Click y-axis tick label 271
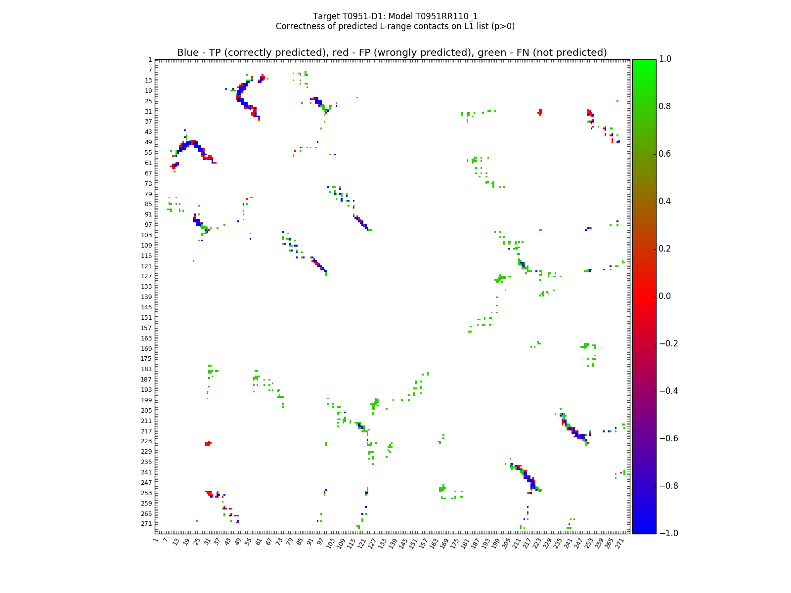791x593 pixels. click(146, 524)
